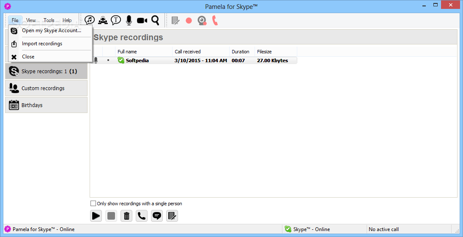Click the music note sound toolbar icon
Screen dimensions: 463x237
coord(90,20)
